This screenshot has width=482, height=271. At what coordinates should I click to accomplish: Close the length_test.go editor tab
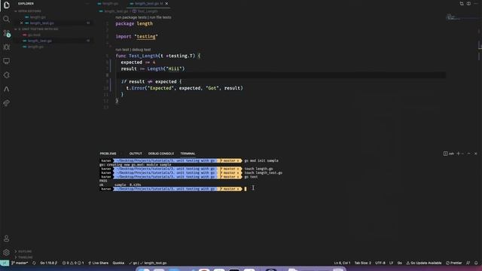coord(166,3)
